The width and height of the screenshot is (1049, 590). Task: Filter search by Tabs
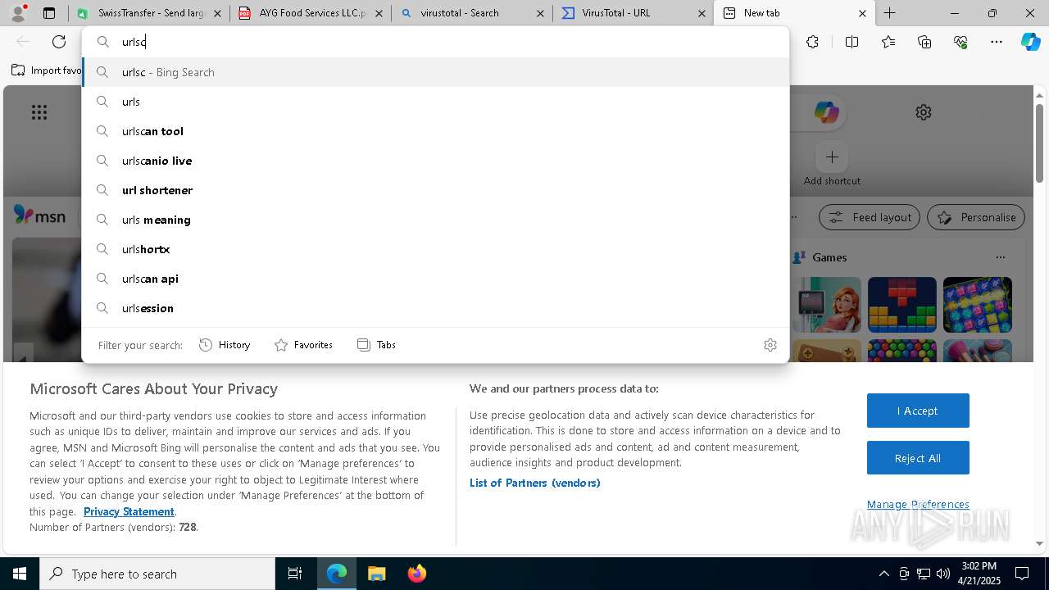tap(376, 345)
